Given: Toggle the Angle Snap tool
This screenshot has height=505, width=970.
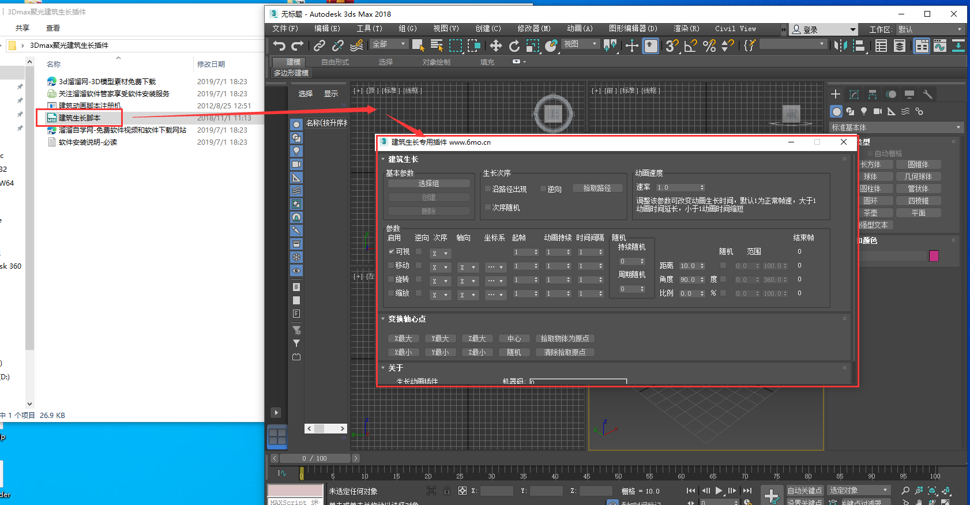Looking at the screenshot, I should click(690, 46).
